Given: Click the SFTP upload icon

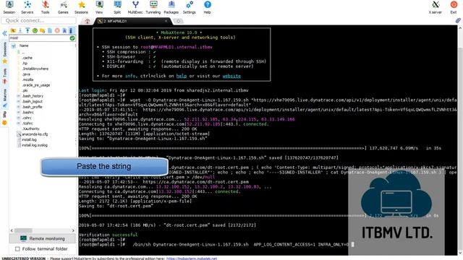Looking at the screenshot, I should 27,30.
